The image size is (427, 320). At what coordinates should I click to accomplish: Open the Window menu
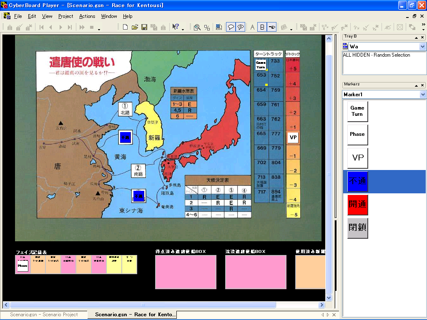(x=109, y=16)
